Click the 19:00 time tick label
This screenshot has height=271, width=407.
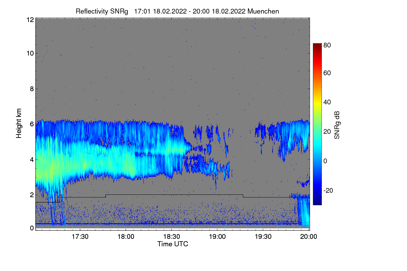(x=218, y=237)
